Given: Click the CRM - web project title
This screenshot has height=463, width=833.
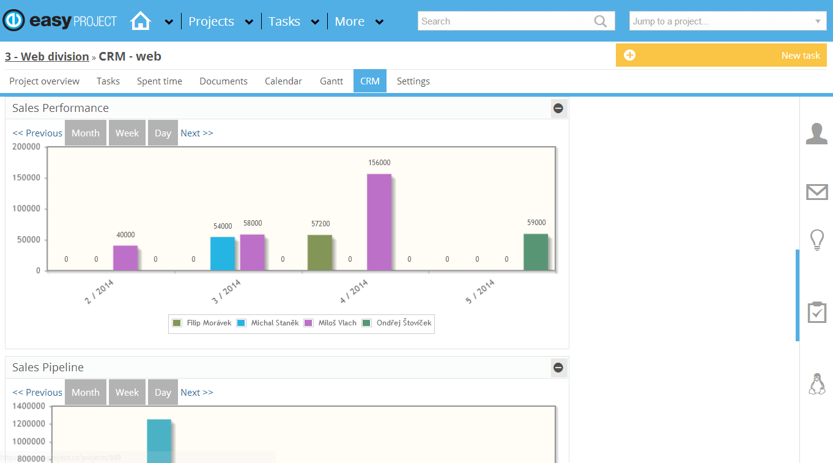Looking at the screenshot, I should pos(130,56).
